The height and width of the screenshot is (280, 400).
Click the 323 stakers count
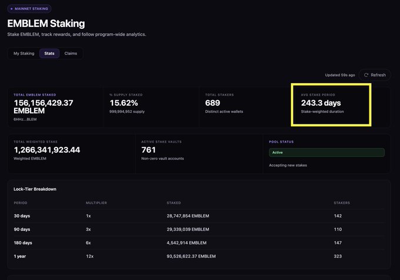[338, 257]
